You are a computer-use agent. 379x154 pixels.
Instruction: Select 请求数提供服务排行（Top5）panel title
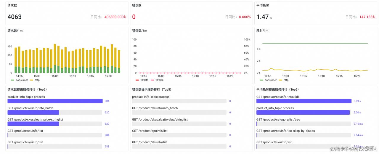pos(27,89)
